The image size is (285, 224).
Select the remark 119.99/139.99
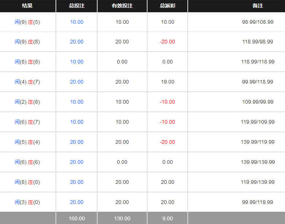[258, 182]
